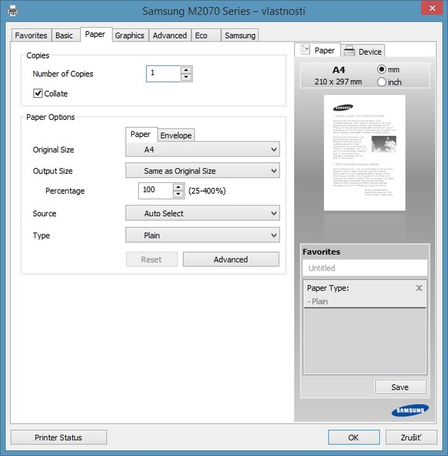The height and width of the screenshot is (456, 448).
Task: Click the A4 page preview thumbnail
Action: pyautogui.click(x=365, y=153)
